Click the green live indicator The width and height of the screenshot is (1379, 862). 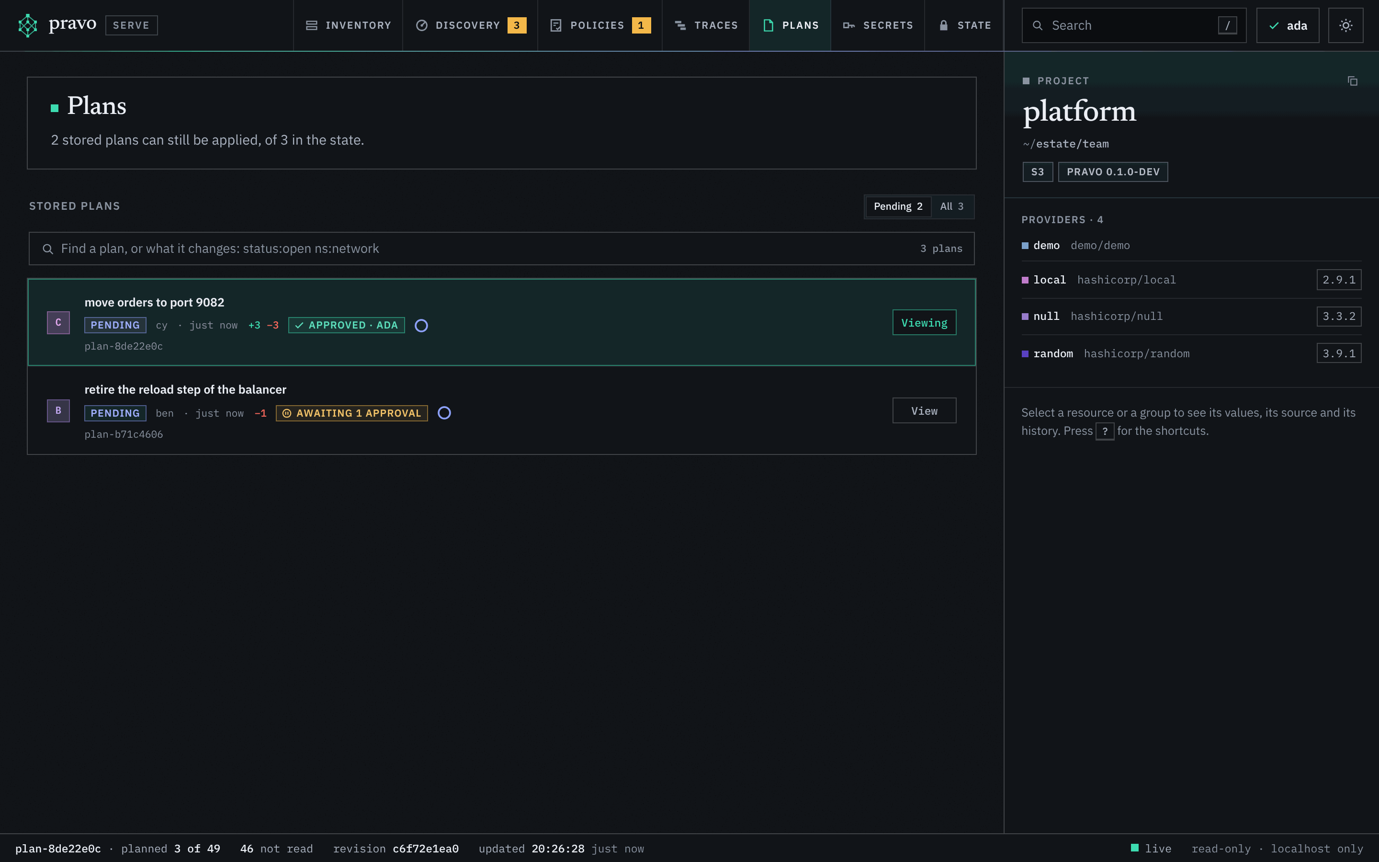[x=1134, y=848]
